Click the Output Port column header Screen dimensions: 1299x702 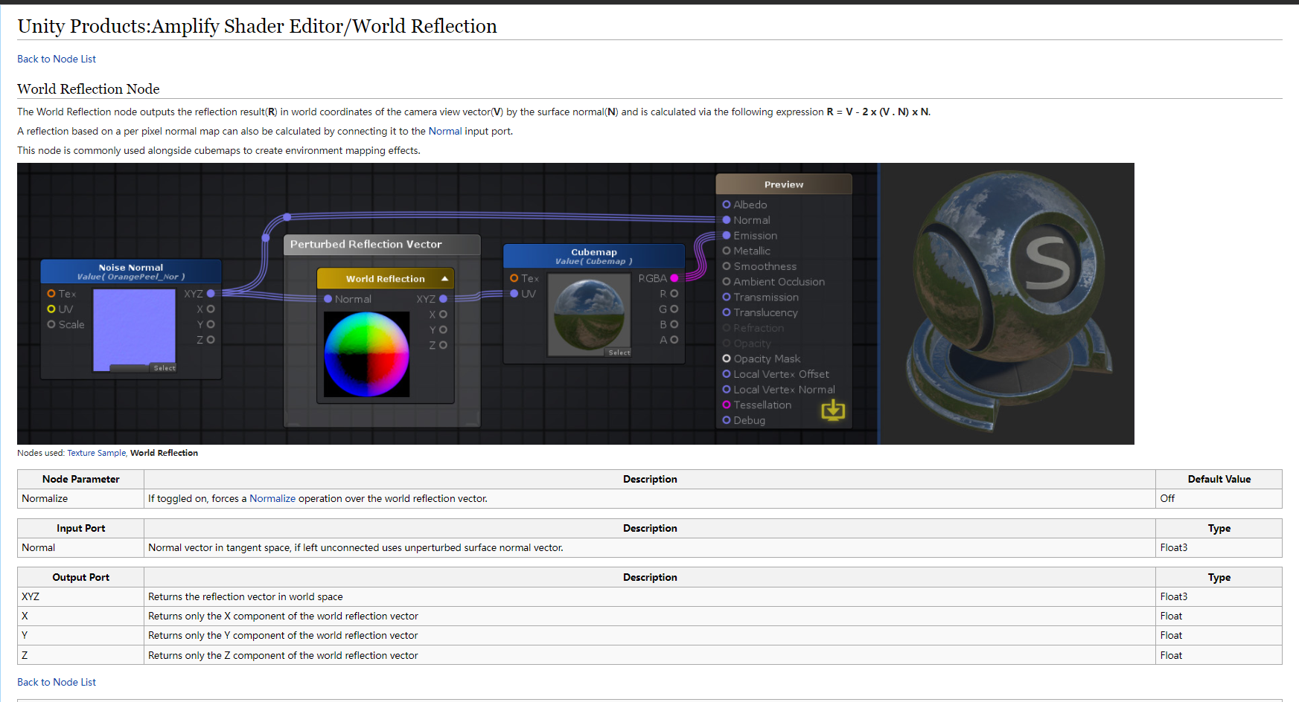coord(80,577)
